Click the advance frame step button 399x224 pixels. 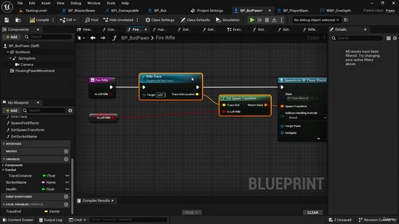click(259, 20)
